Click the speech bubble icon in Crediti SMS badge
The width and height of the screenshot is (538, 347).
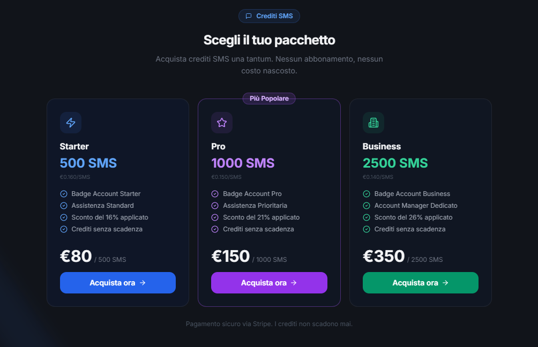248,16
